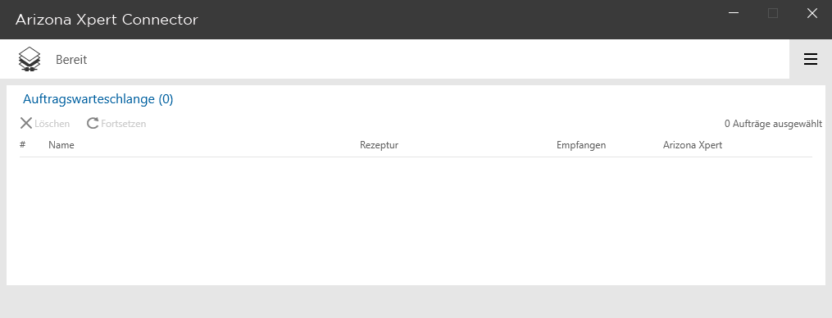Screen dimensions: 832x318
Task: Sort by the Rezeptur column header
Action: point(379,145)
